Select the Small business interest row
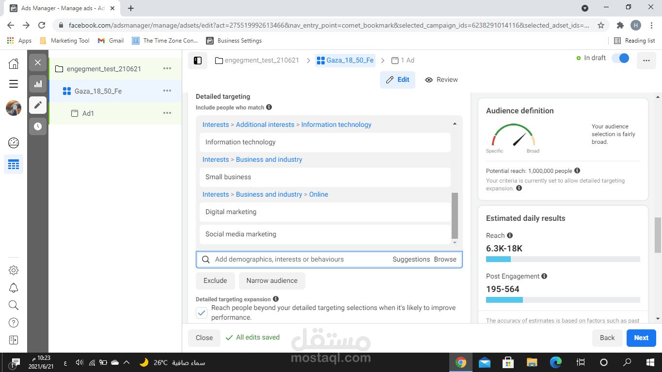Viewport: 662px width, 372px height. (325, 177)
